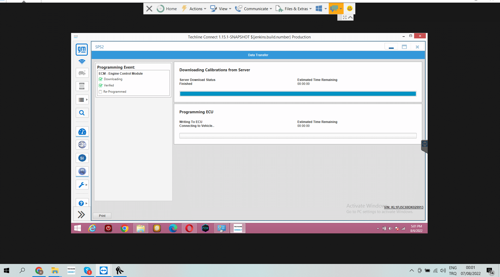
Task: Launch GDS from the sidebar
Action: pyautogui.click(x=82, y=145)
